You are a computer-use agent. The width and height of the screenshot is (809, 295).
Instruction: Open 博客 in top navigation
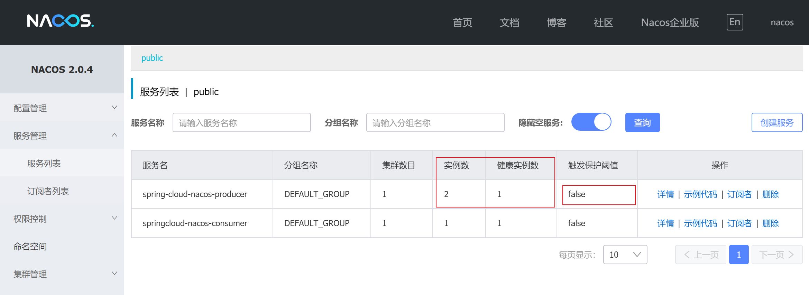coord(557,22)
